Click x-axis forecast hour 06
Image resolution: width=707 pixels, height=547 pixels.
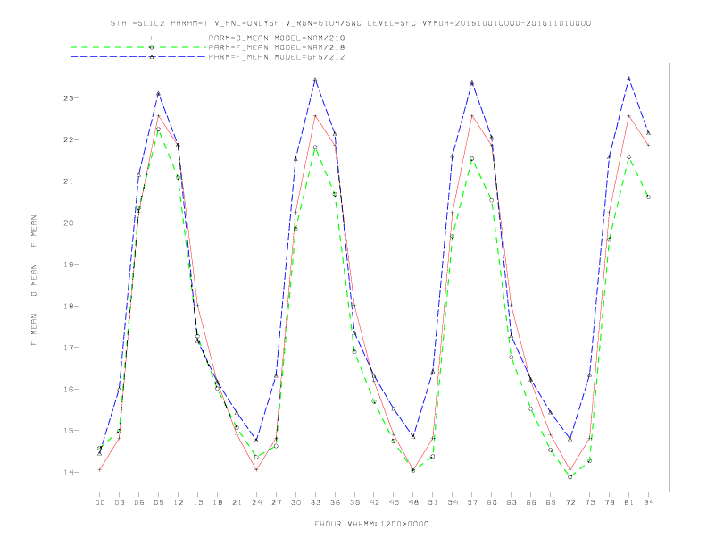click(139, 502)
